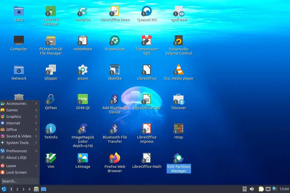Launch LXImage desktop icon
Screen dimensions: 290x193
tap(83, 158)
